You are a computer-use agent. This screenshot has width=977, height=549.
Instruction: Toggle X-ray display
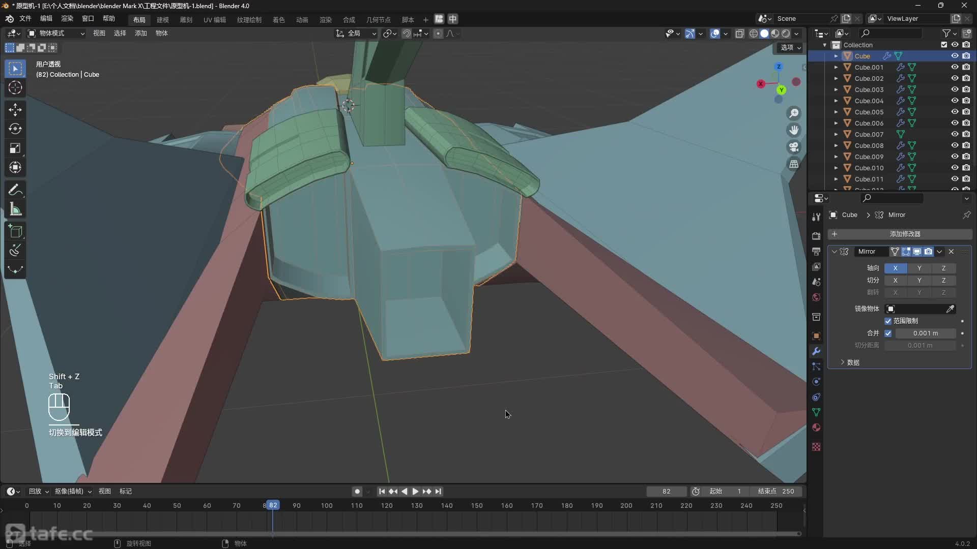[x=740, y=34]
